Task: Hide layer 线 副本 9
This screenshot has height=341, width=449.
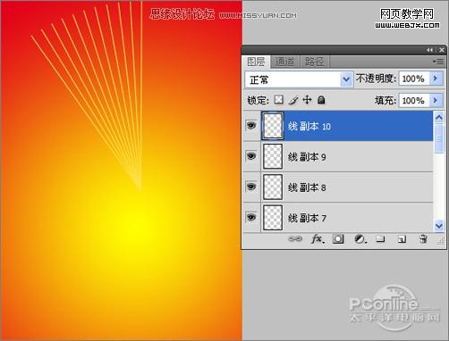Action: pos(251,156)
